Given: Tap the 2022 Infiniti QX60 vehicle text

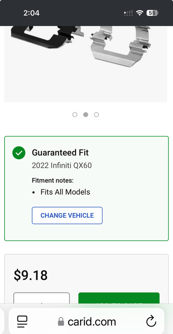Looking at the screenshot, I should click(x=62, y=165).
